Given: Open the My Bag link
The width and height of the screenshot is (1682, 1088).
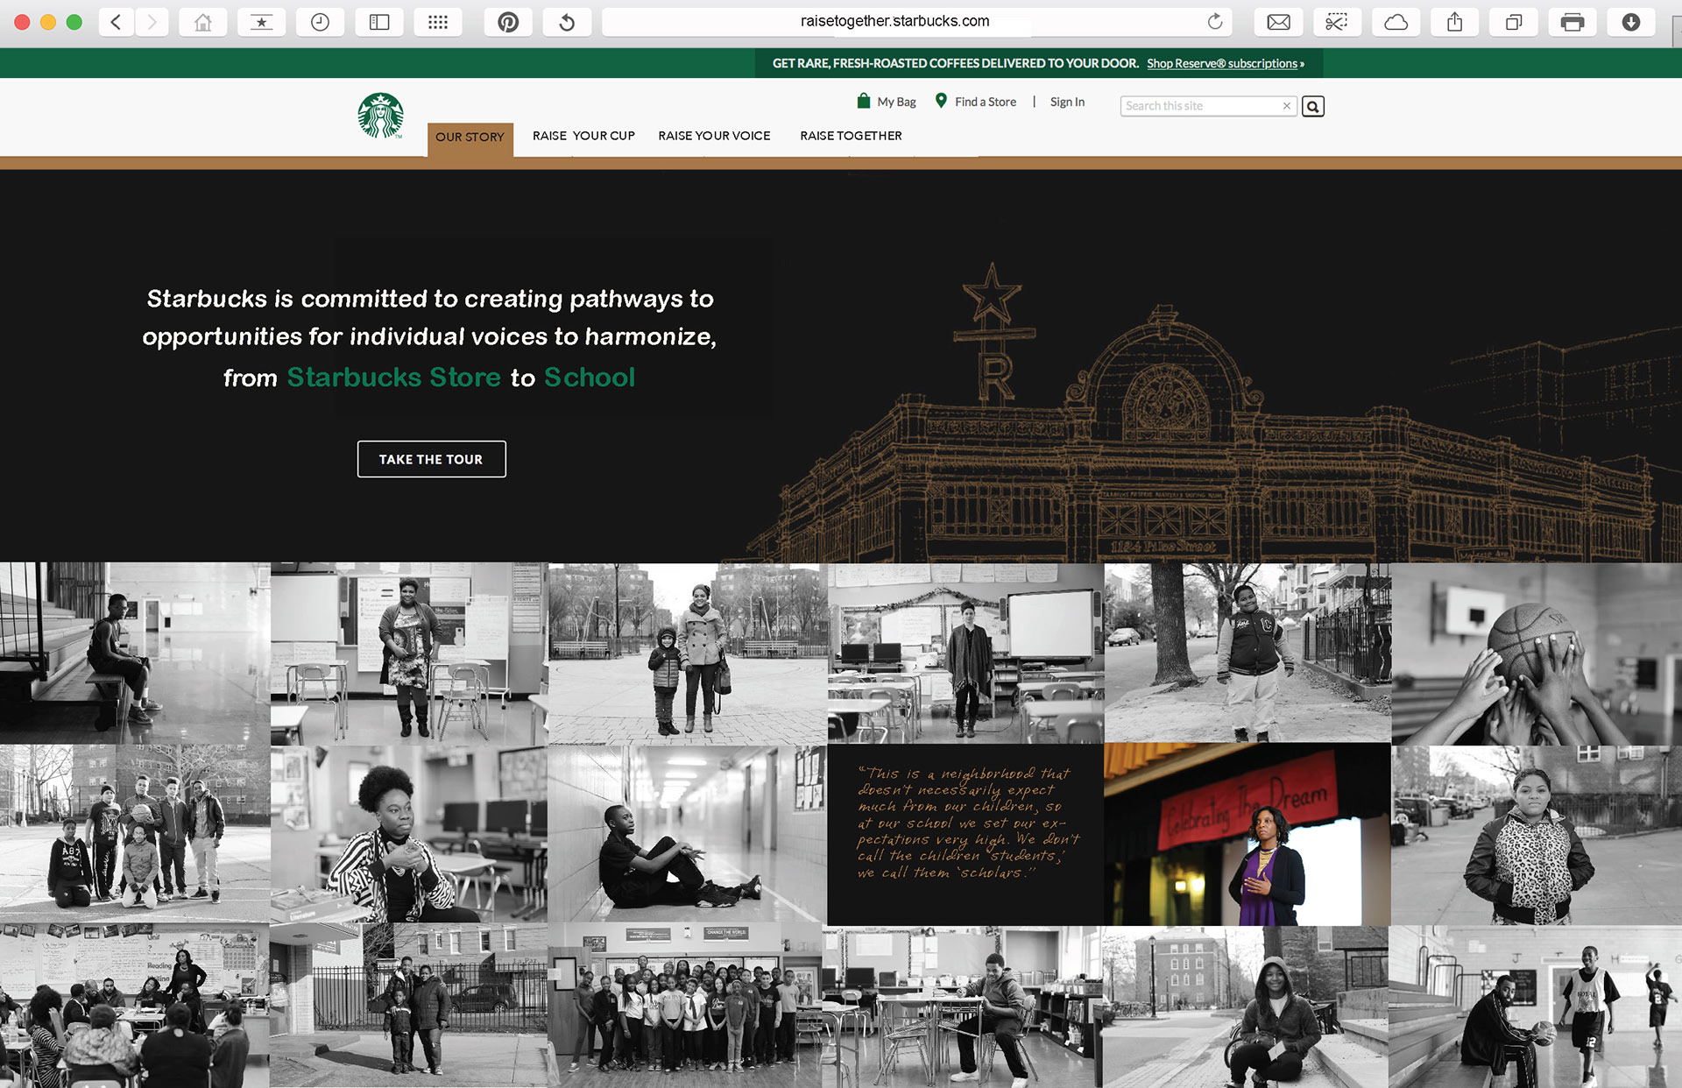Looking at the screenshot, I should (x=896, y=102).
